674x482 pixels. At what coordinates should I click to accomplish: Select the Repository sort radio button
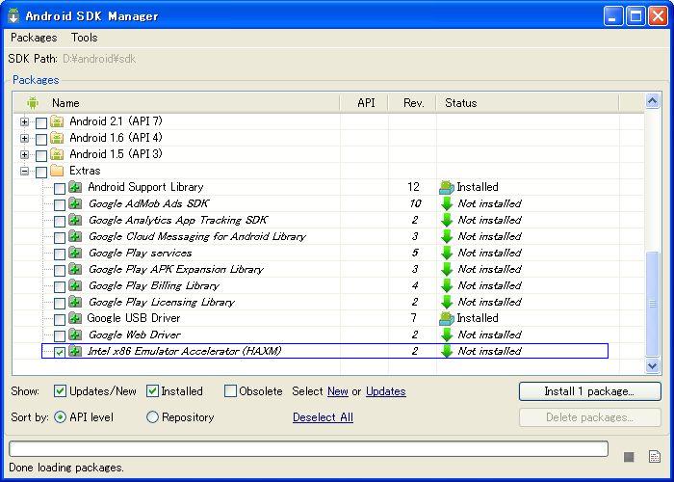152,417
